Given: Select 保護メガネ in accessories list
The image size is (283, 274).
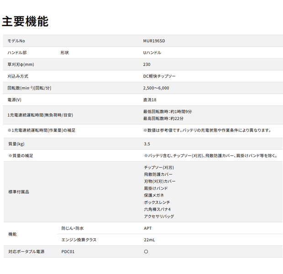Looking at the screenshot, I should pyautogui.click(x=154, y=195).
